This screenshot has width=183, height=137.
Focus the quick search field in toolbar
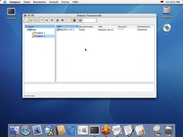point(89,20)
